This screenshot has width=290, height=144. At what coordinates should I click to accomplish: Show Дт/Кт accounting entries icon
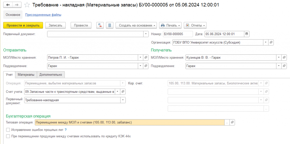[x=100, y=25]
